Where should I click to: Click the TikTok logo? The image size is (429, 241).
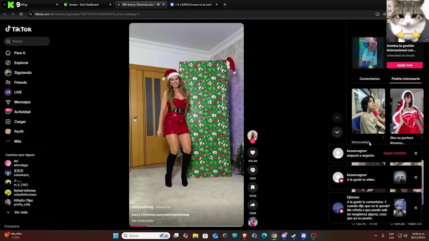coord(18,29)
